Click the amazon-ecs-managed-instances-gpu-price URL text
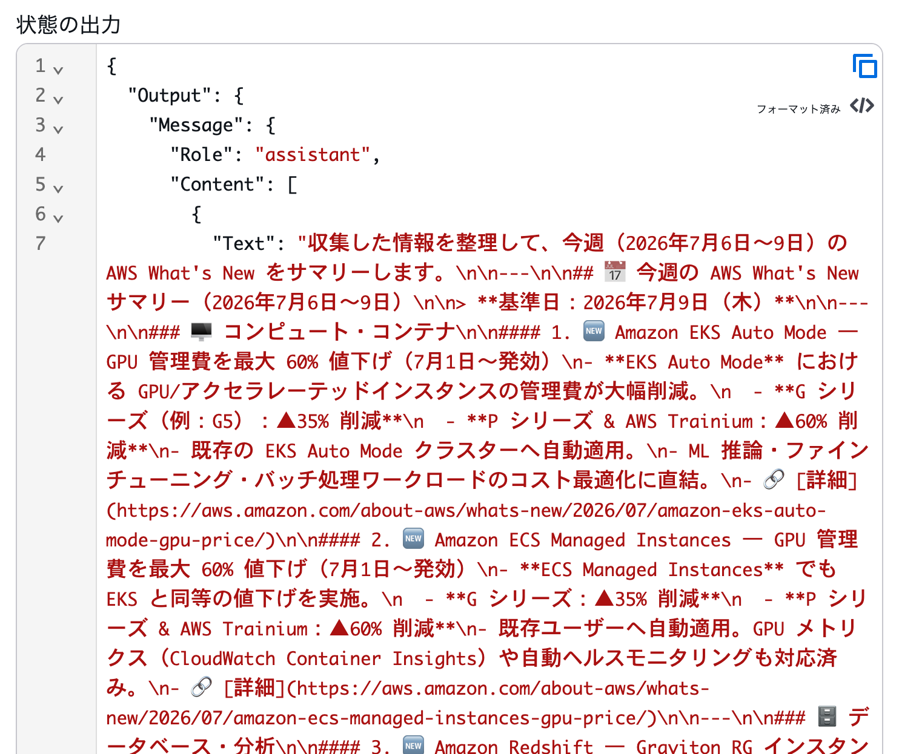Screen dimensions: 899x754 tap(408, 703)
